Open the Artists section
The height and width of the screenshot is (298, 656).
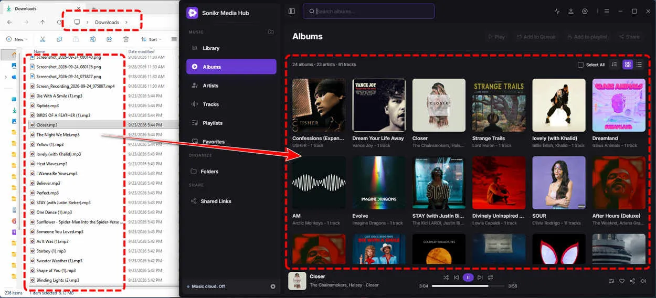pos(231,86)
